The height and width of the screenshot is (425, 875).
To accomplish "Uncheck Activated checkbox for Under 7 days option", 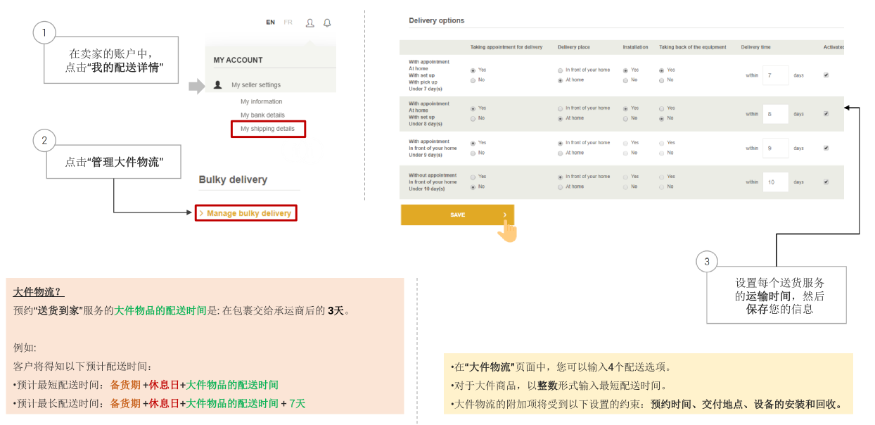I will pyautogui.click(x=826, y=75).
